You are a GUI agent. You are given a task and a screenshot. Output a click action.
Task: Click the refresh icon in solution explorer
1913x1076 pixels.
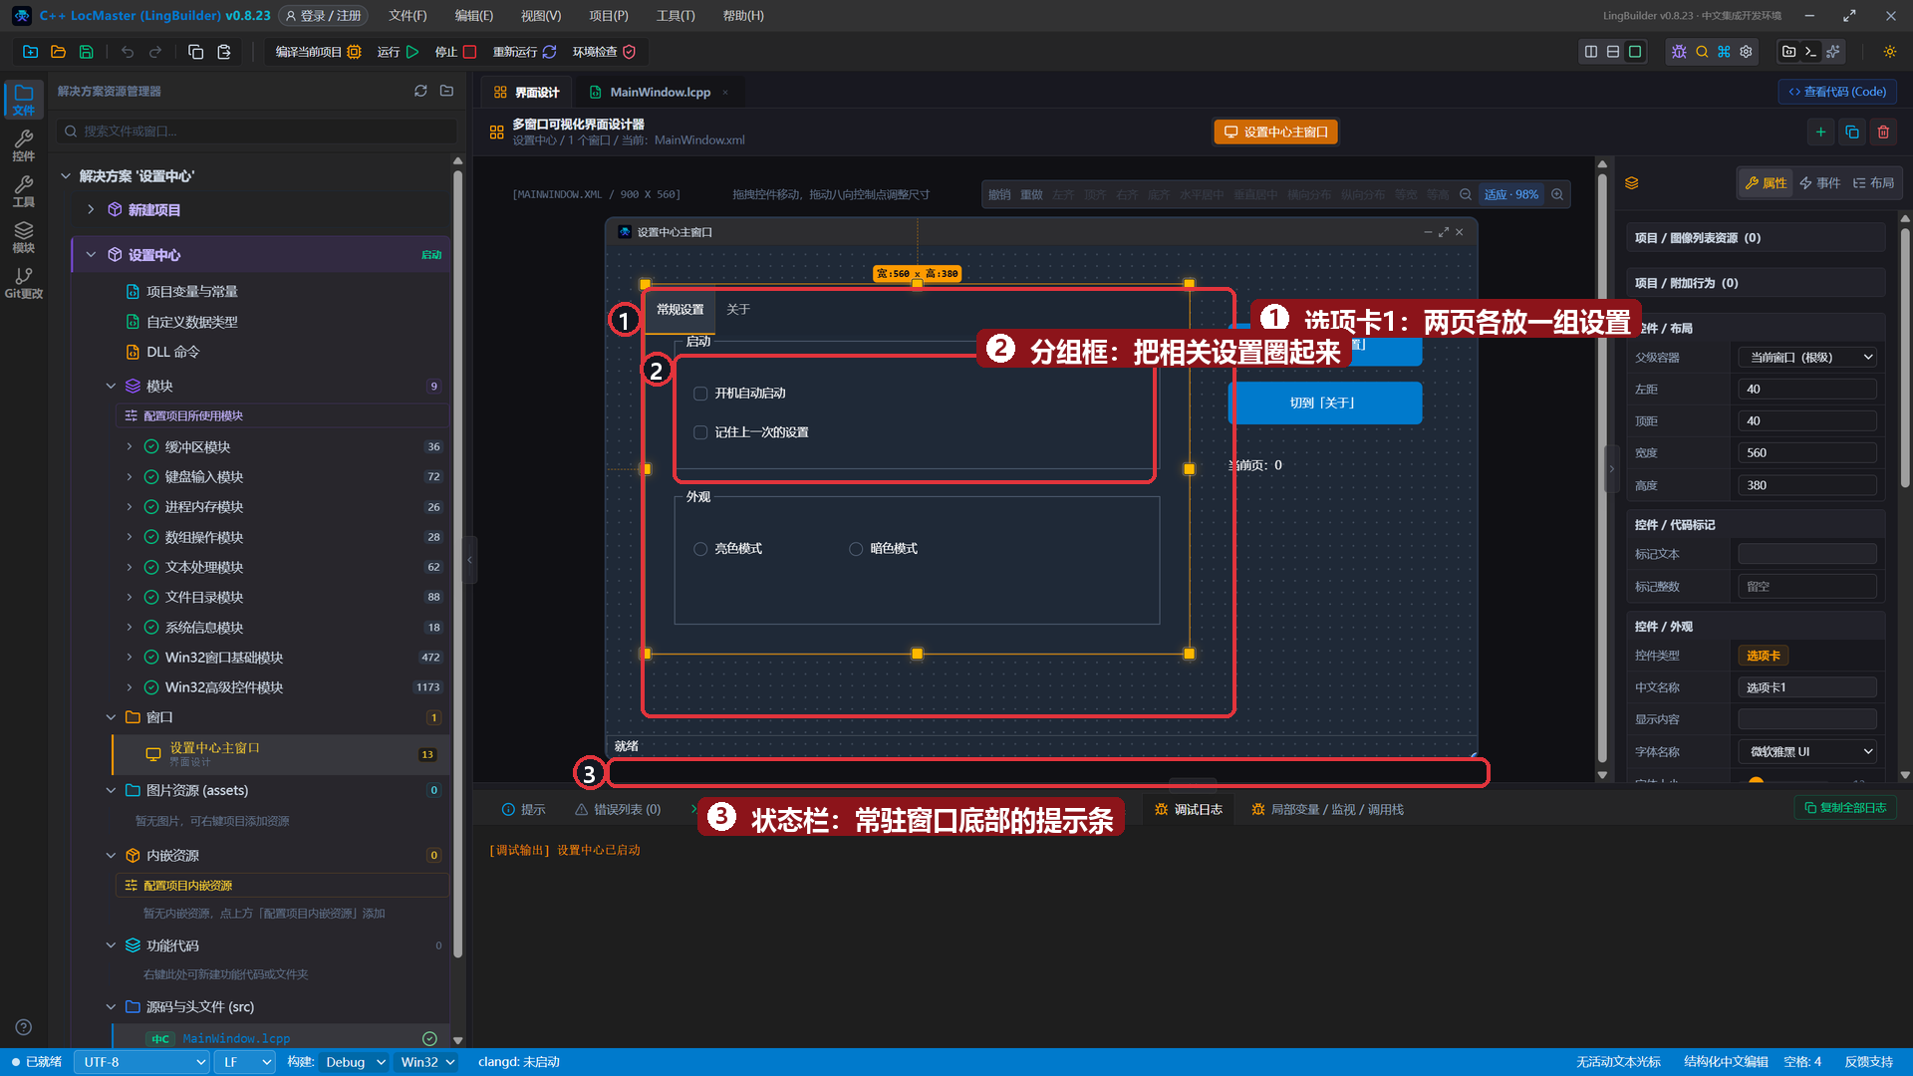pyautogui.click(x=420, y=91)
